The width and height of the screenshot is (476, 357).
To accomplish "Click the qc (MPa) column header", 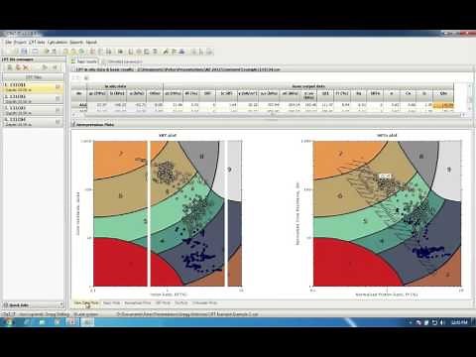I will (x=97, y=94).
